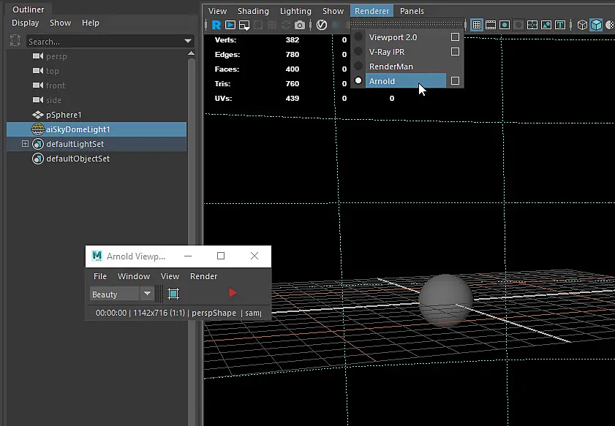The image size is (615, 426).
Task: Select RenderMan radio button
Action: pos(358,66)
